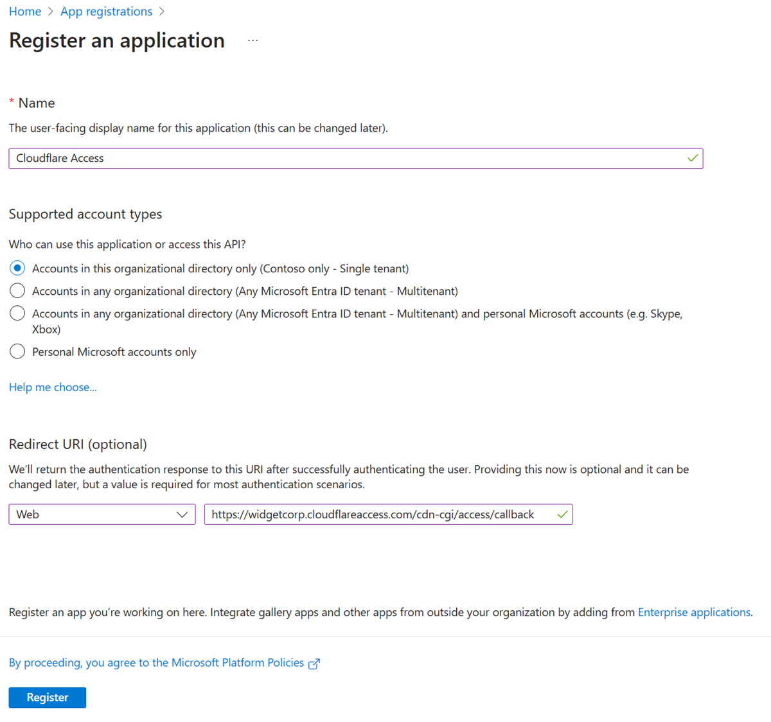
Task: Click the external link icon beside Platform Policies
Action: pyautogui.click(x=314, y=663)
